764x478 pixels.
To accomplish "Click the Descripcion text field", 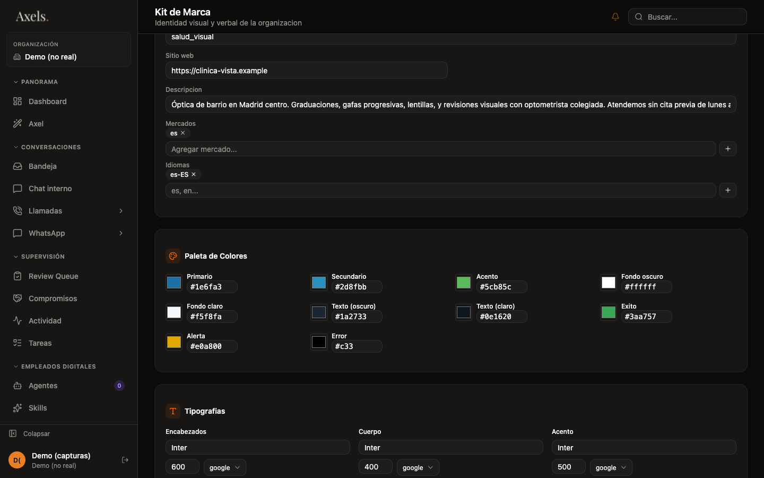I will tap(451, 104).
